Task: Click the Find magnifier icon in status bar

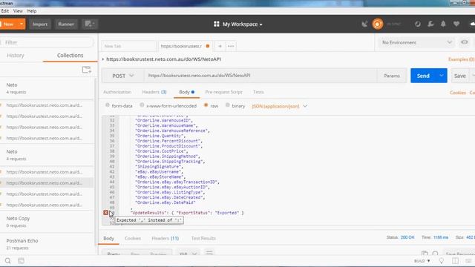Action: click(8, 260)
